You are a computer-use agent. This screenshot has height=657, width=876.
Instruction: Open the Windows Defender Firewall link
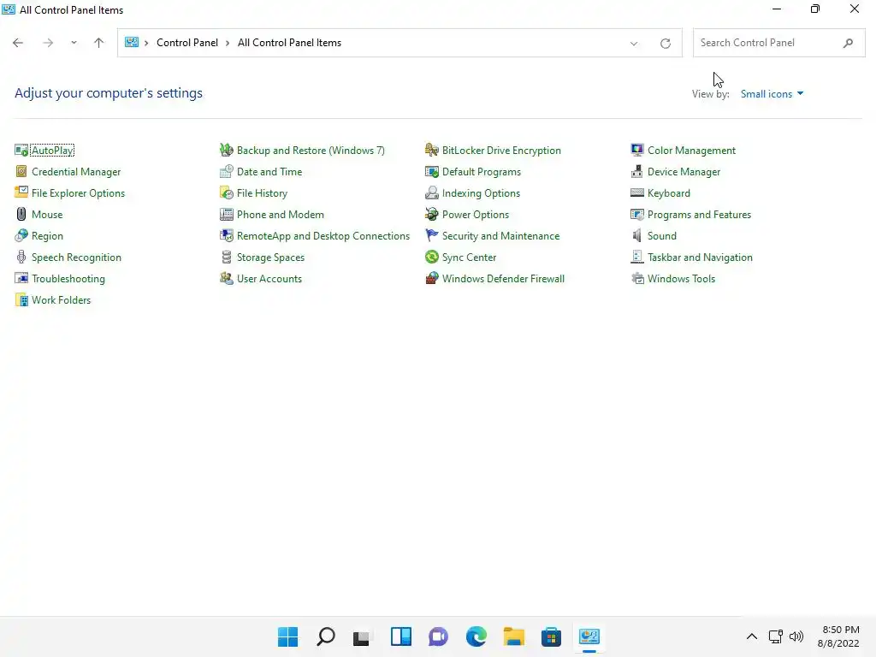[x=503, y=279]
